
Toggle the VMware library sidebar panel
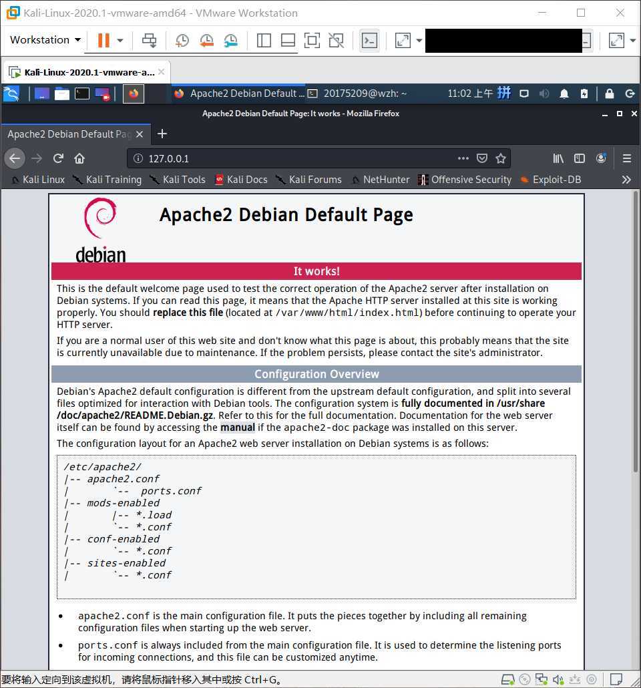point(264,40)
